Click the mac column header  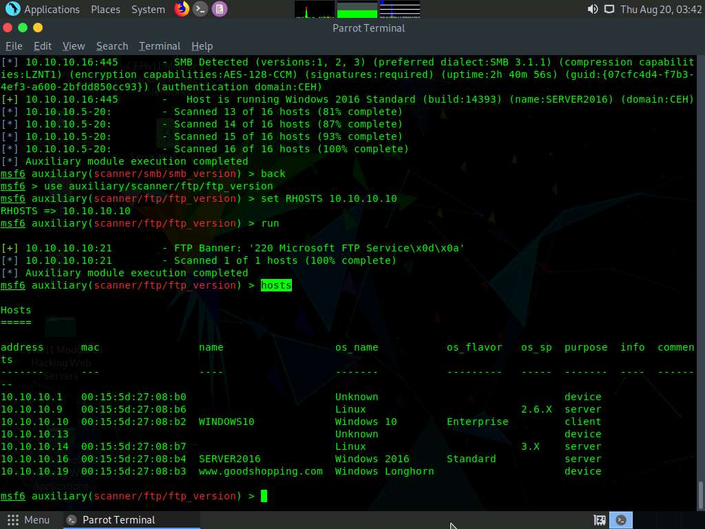(x=90, y=347)
